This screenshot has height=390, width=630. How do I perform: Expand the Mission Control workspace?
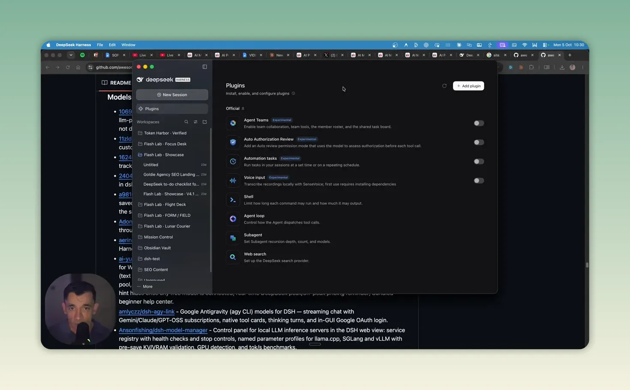[x=172, y=237]
